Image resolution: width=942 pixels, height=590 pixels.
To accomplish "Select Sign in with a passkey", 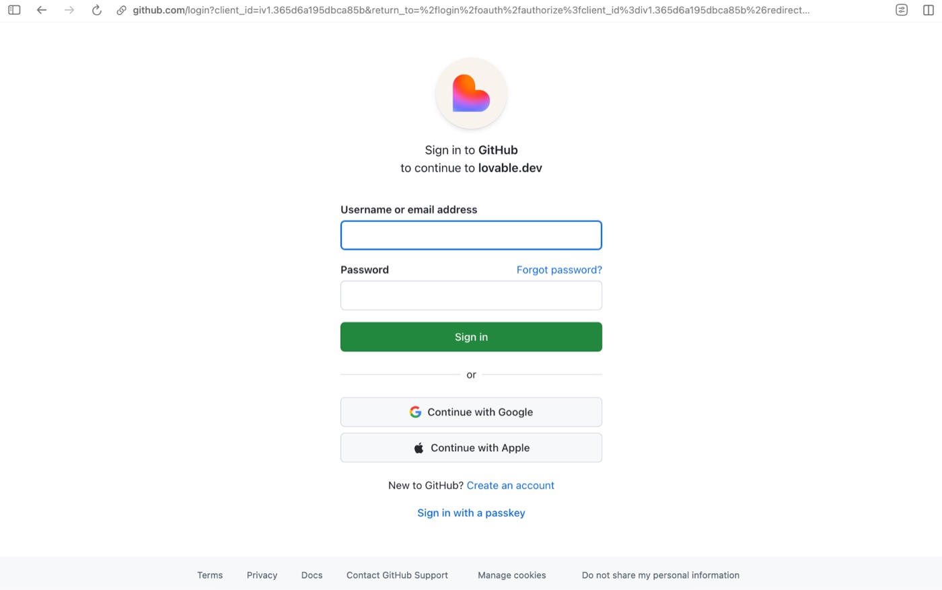I will 471,513.
